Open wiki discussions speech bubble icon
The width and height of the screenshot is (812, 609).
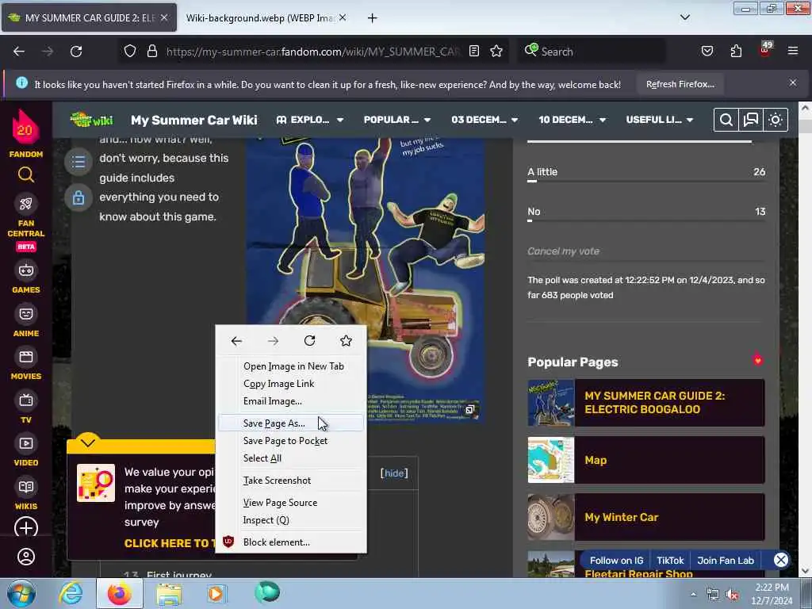[x=750, y=120]
